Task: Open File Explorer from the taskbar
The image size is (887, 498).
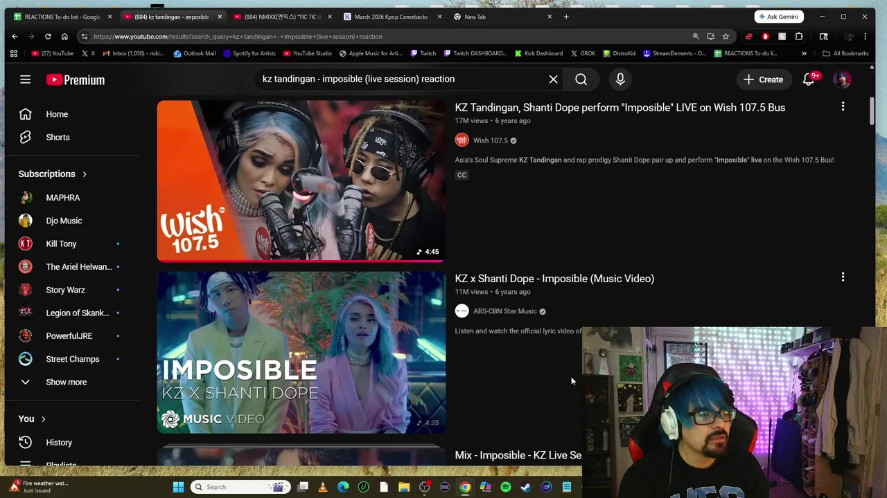Action: coord(404,487)
